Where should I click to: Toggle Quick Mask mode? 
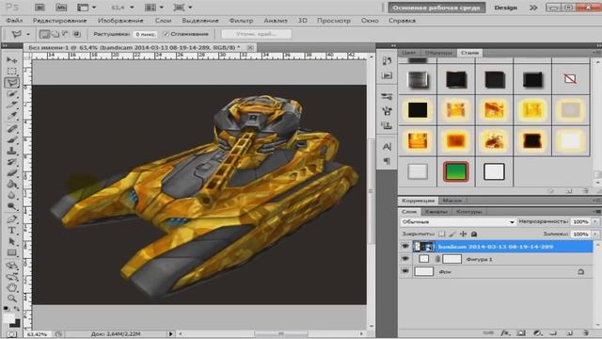(12, 334)
